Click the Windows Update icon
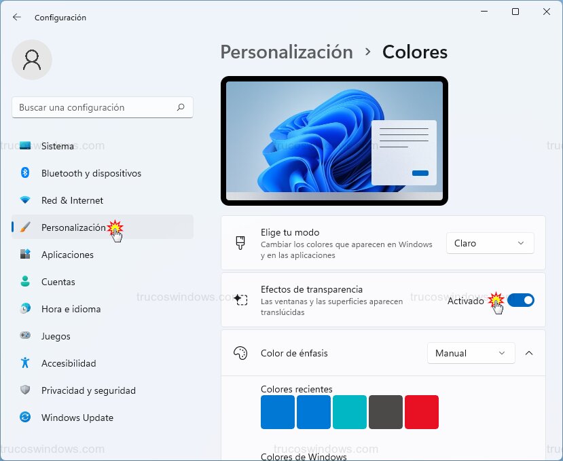 point(22,418)
